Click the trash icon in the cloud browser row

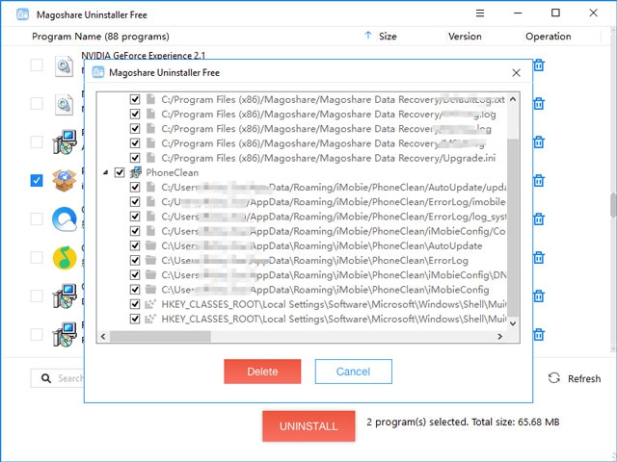click(x=539, y=219)
